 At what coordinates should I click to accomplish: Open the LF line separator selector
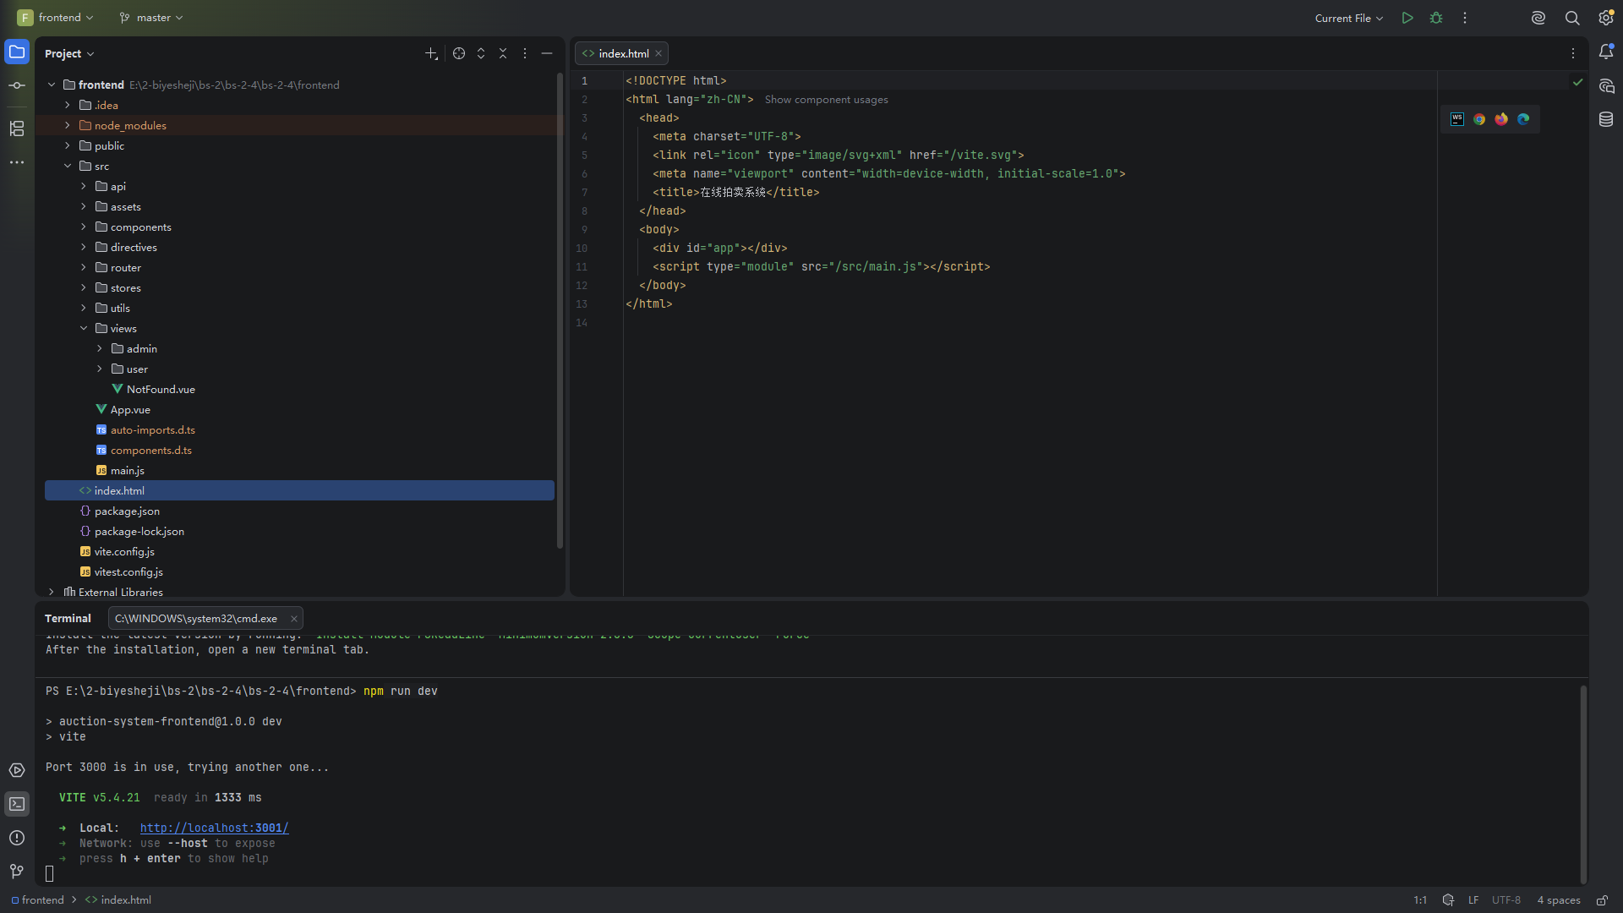1473,899
